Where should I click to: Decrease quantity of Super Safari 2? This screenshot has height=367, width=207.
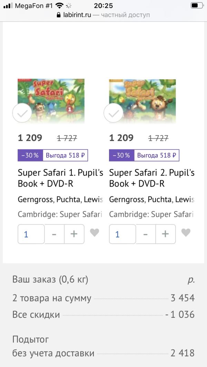[x=146, y=234]
